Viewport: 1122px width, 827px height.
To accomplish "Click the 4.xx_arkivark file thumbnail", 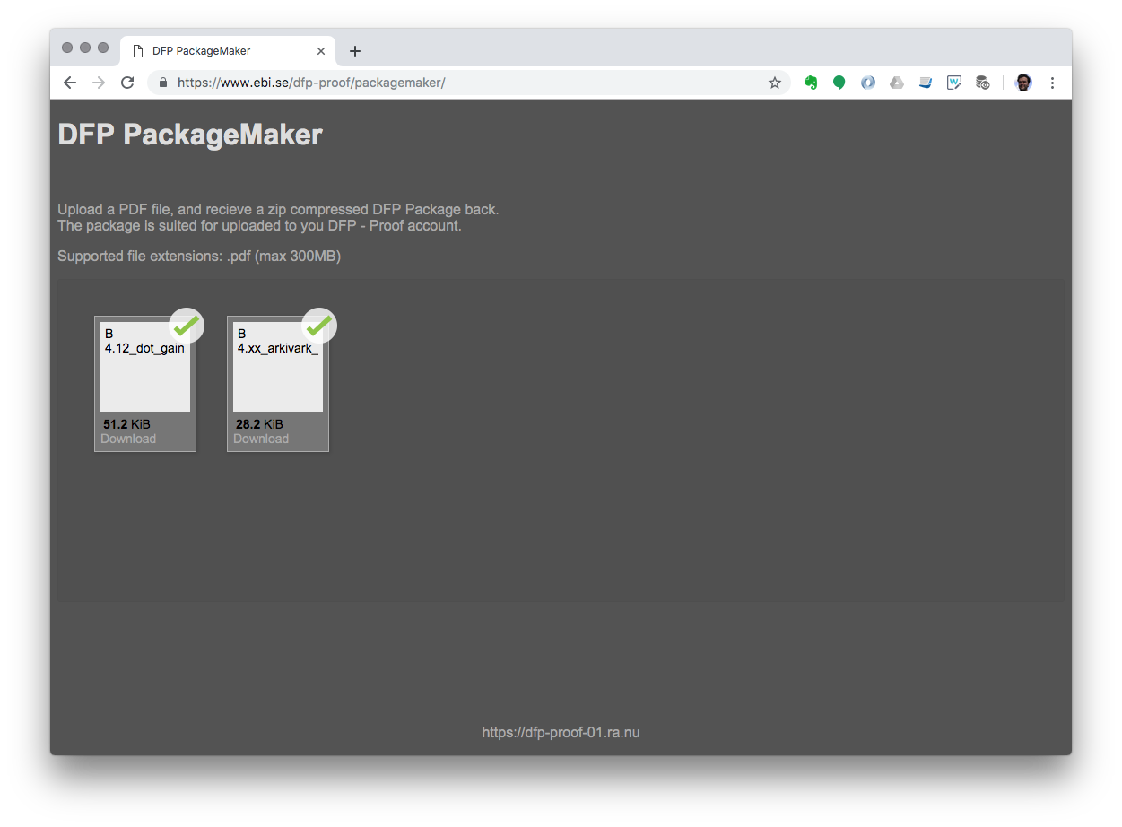I will click(278, 367).
